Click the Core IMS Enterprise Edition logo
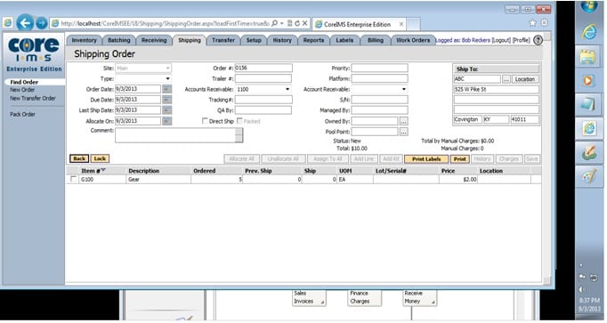This screenshot has width=607, height=323. tap(34, 53)
